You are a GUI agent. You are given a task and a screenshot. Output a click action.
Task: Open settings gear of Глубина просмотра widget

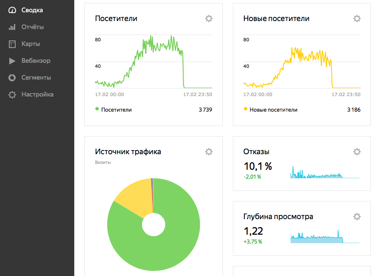pyautogui.click(x=357, y=217)
